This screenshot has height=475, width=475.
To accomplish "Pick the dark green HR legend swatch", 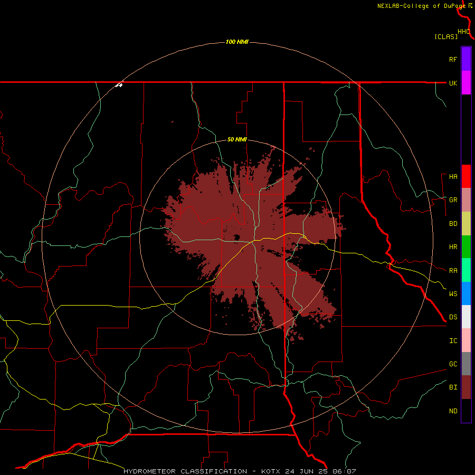I will [x=466, y=247].
